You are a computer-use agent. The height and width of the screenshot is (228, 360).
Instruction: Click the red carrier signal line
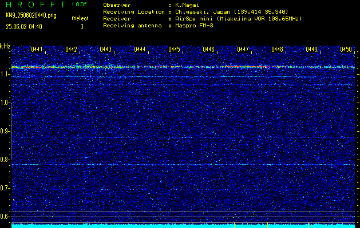tap(183, 67)
